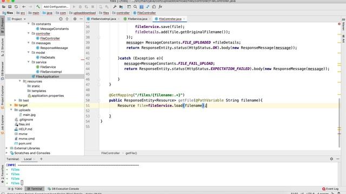This screenshot has height=194, width=346.
Task: Switch to the FileService.java tab
Action: pos(137,19)
